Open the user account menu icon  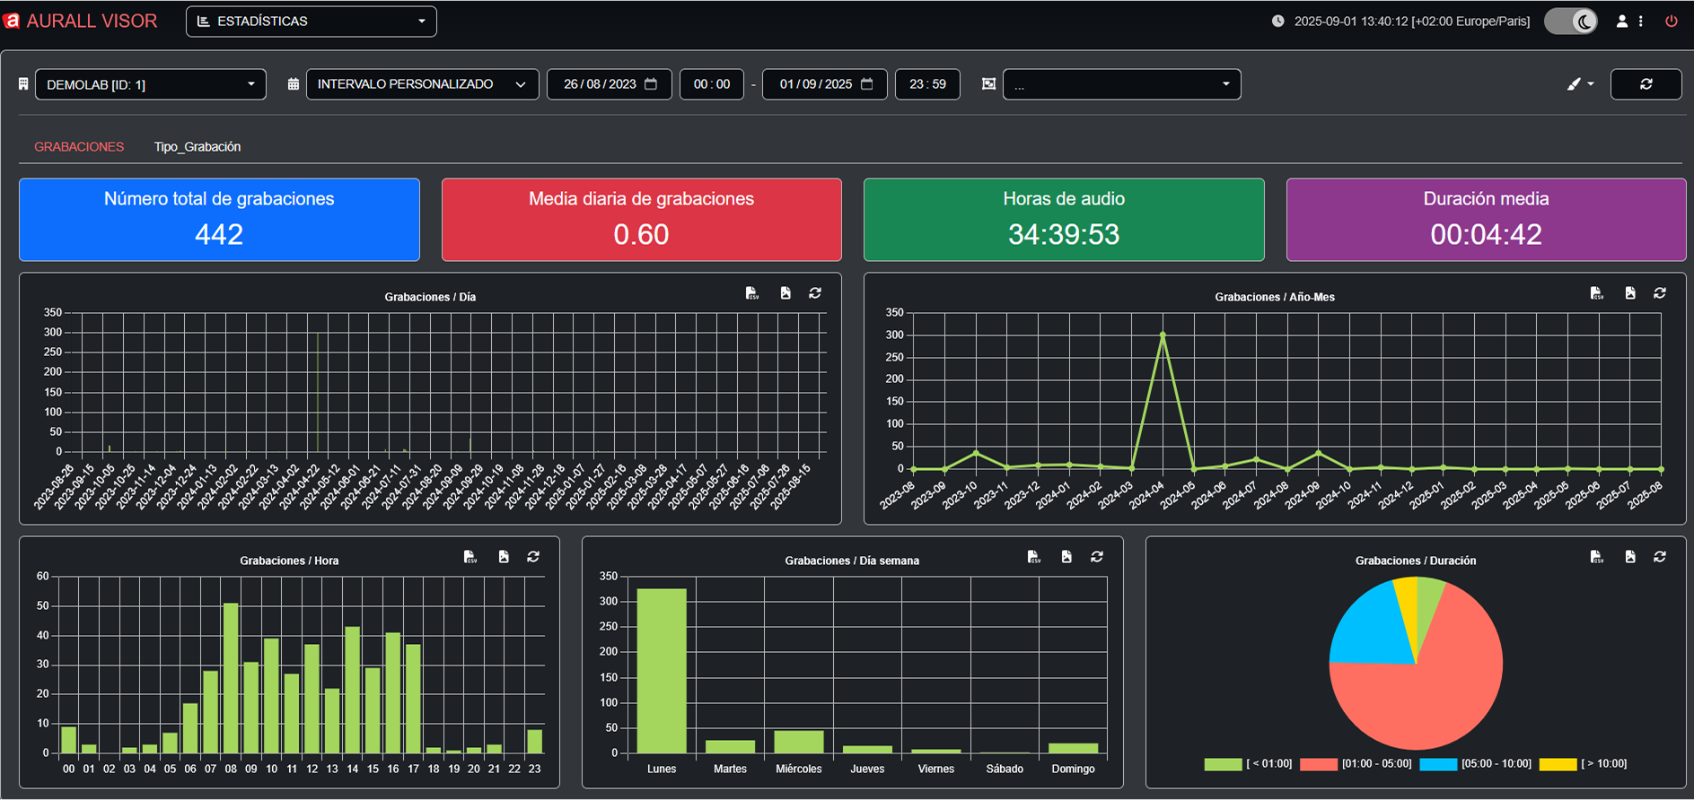(1622, 21)
